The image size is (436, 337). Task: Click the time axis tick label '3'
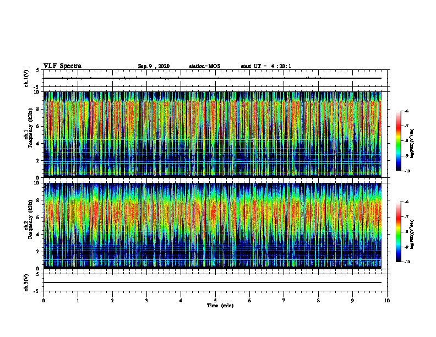(x=146, y=300)
